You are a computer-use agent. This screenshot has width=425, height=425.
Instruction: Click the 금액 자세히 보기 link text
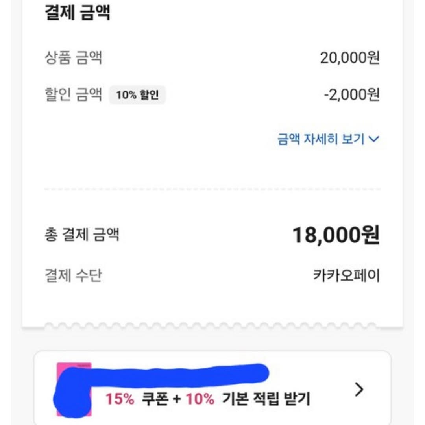[x=321, y=139]
